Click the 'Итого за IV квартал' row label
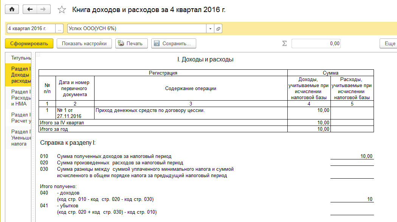This screenshot has width=397, height=222. pos(62,122)
